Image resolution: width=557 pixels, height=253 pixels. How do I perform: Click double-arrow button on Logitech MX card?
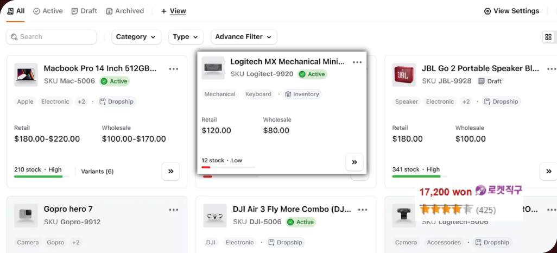(x=354, y=162)
